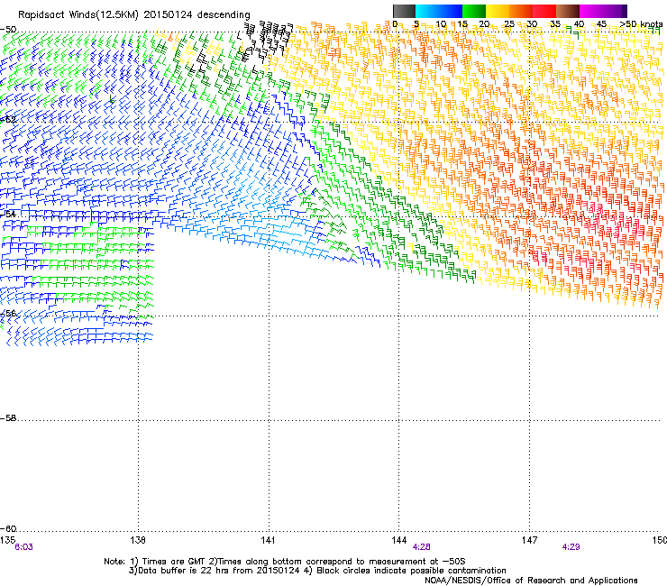The height and width of the screenshot is (586, 667).
Task: Click the brown 35-40 knots legend swatch
Action: [x=568, y=11]
